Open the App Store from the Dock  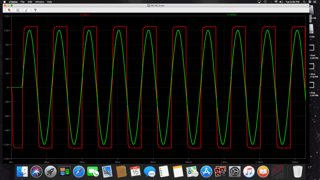[x=206, y=171]
